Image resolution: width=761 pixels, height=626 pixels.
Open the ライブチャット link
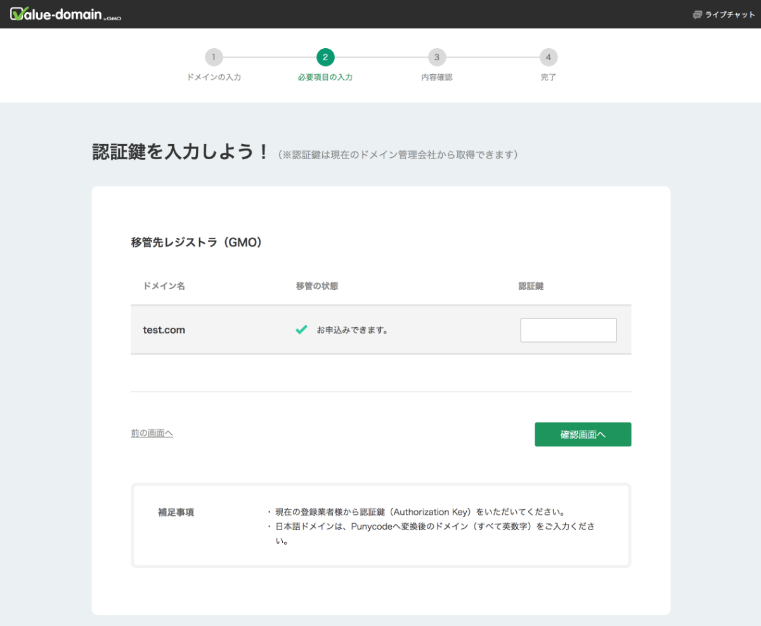[x=730, y=15]
